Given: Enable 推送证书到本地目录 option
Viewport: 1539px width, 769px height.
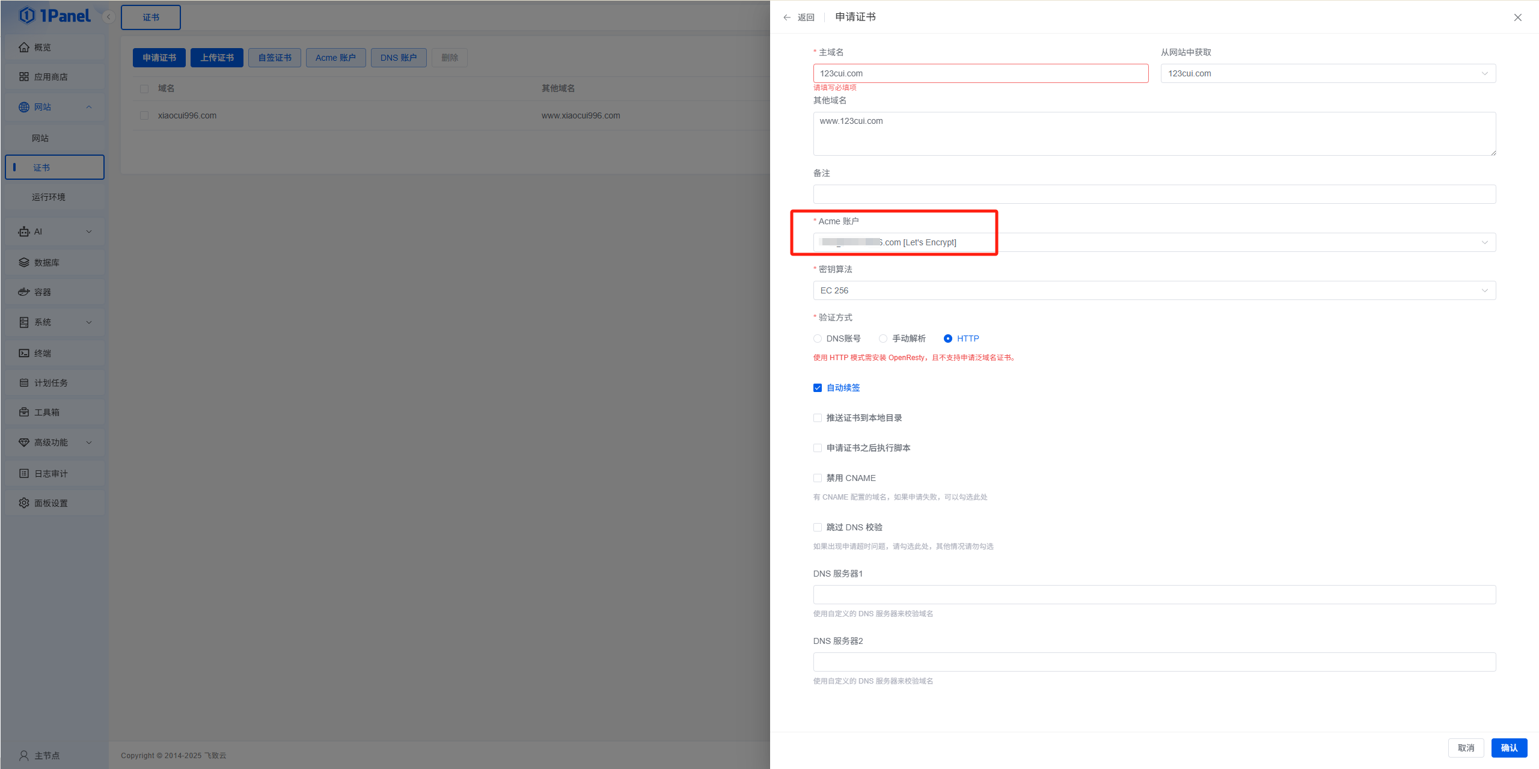Looking at the screenshot, I should tap(817, 417).
